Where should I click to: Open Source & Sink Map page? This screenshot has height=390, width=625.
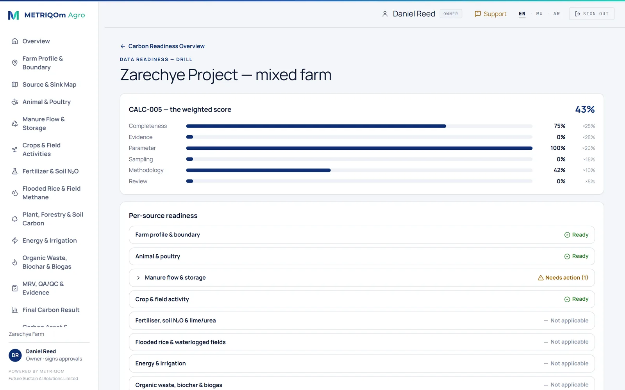click(x=49, y=85)
